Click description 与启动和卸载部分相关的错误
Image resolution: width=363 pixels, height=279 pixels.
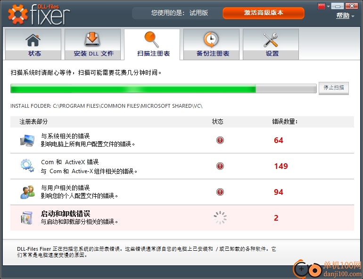79,222
